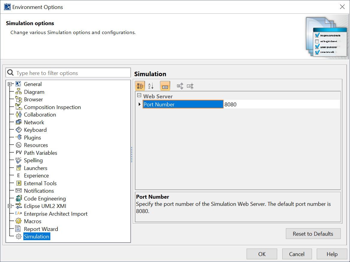Click Reset to Defaults button
Viewport: 350px width, 262px height.
point(313,234)
